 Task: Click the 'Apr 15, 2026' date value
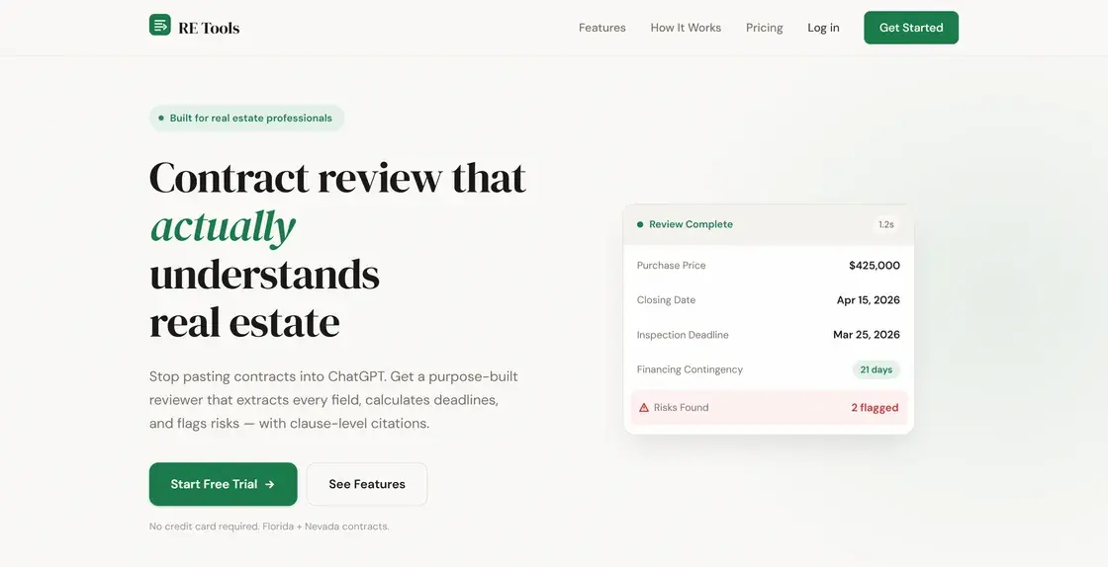pyautogui.click(x=869, y=299)
